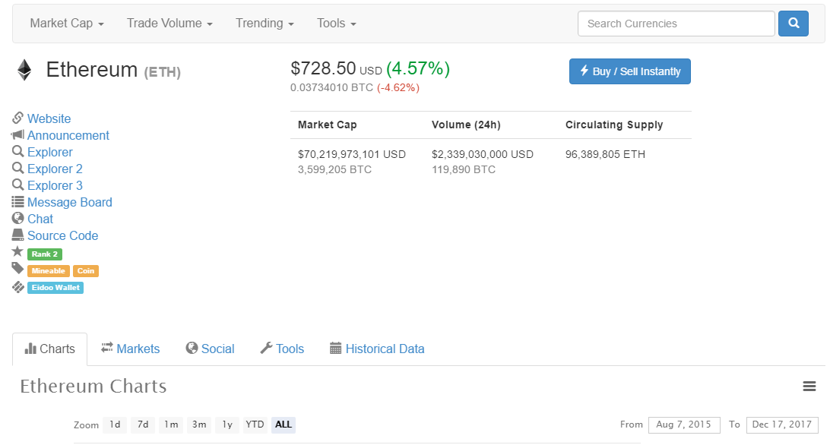Click the 119,890 BTC volume text

pyautogui.click(x=464, y=169)
